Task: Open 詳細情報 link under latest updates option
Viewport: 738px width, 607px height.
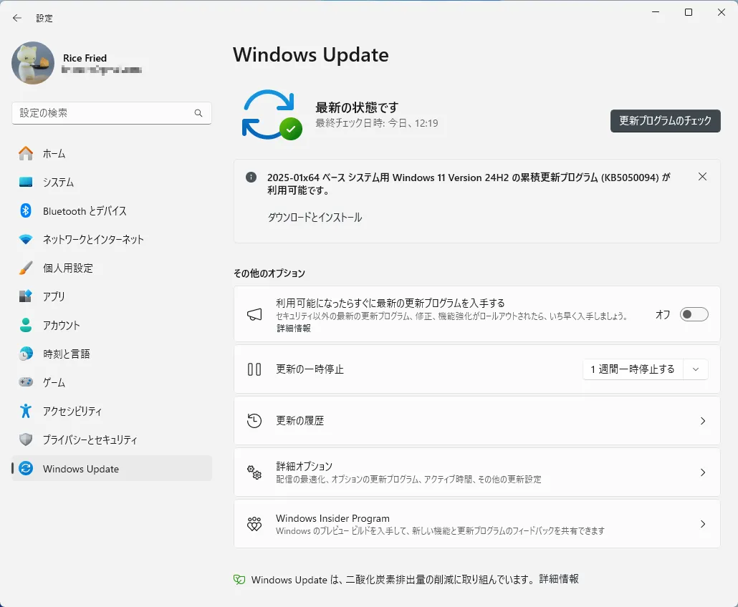Action: point(294,328)
